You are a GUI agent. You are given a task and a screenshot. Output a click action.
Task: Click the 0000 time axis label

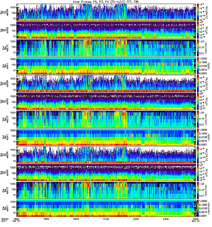[196, 219]
